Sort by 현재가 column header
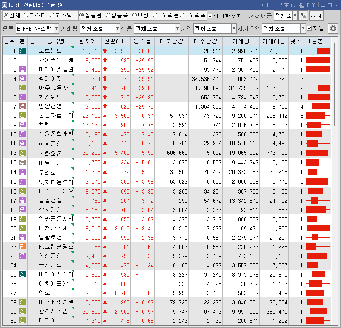The width and height of the screenshot is (341, 328). pyautogui.click(x=88, y=41)
